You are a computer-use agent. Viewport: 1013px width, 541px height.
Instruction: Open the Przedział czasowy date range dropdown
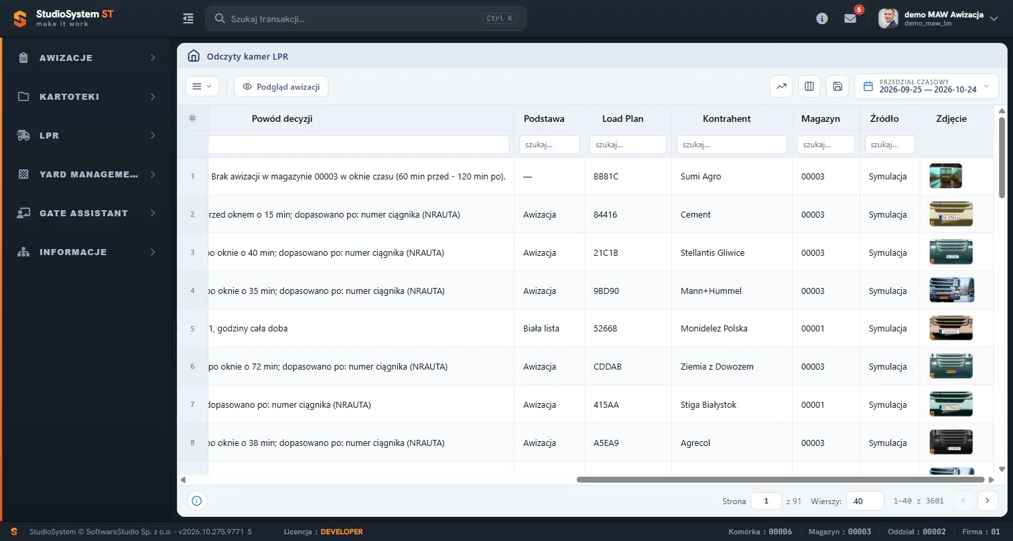[x=927, y=86]
